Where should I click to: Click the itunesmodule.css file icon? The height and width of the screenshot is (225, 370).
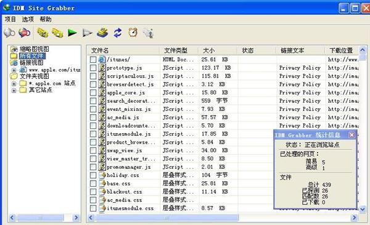point(102,208)
